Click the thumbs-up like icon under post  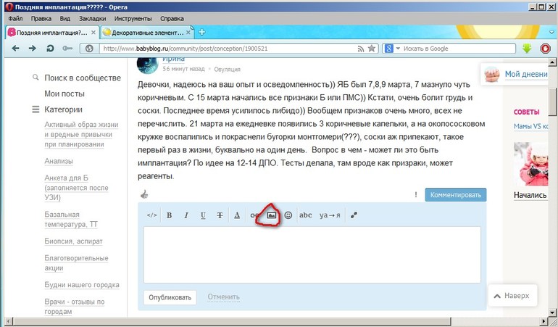pyautogui.click(x=143, y=195)
